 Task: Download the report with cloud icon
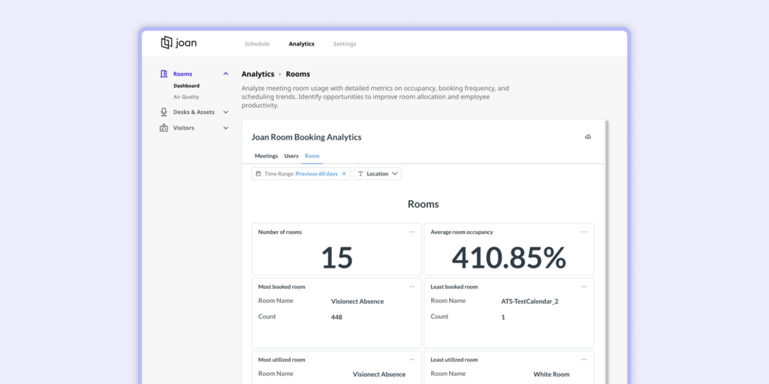[588, 137]
